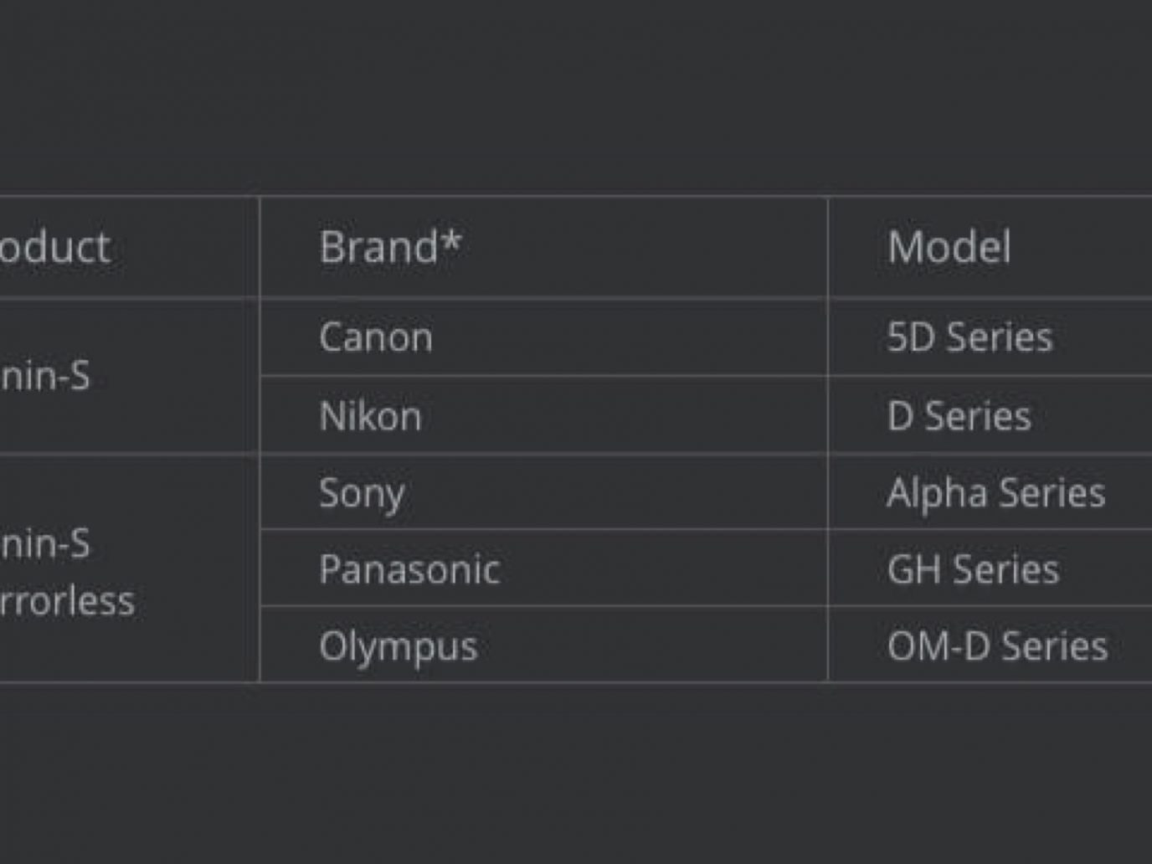Click the divider between Brand and Model headers
The image size is (1152, 864).
828,247
